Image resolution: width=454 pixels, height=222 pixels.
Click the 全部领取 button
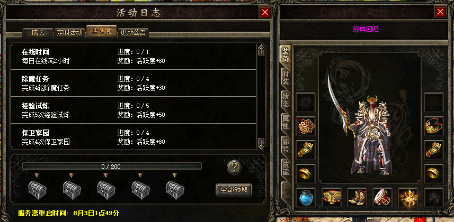(234, 190)
